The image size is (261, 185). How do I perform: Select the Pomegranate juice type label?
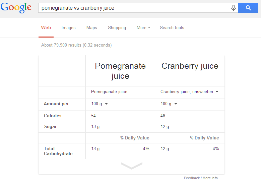coord(109,92)
